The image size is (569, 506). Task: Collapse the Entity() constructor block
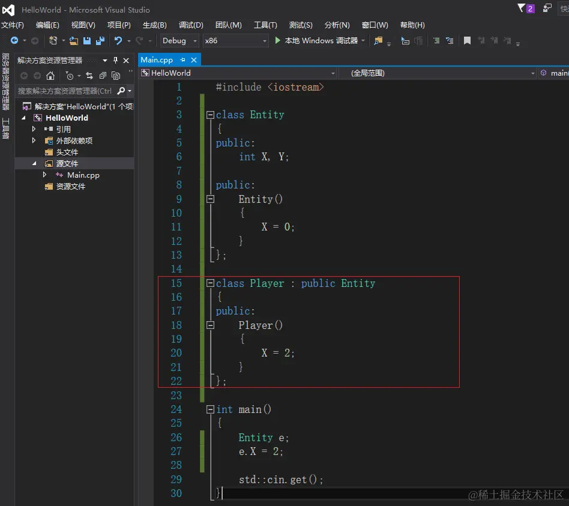coord(210,199)
